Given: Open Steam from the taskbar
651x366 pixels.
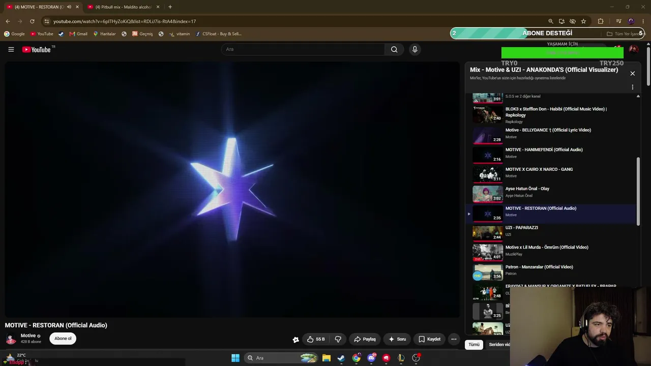Looking at the screenshot, I should click(x=341, y=358).
